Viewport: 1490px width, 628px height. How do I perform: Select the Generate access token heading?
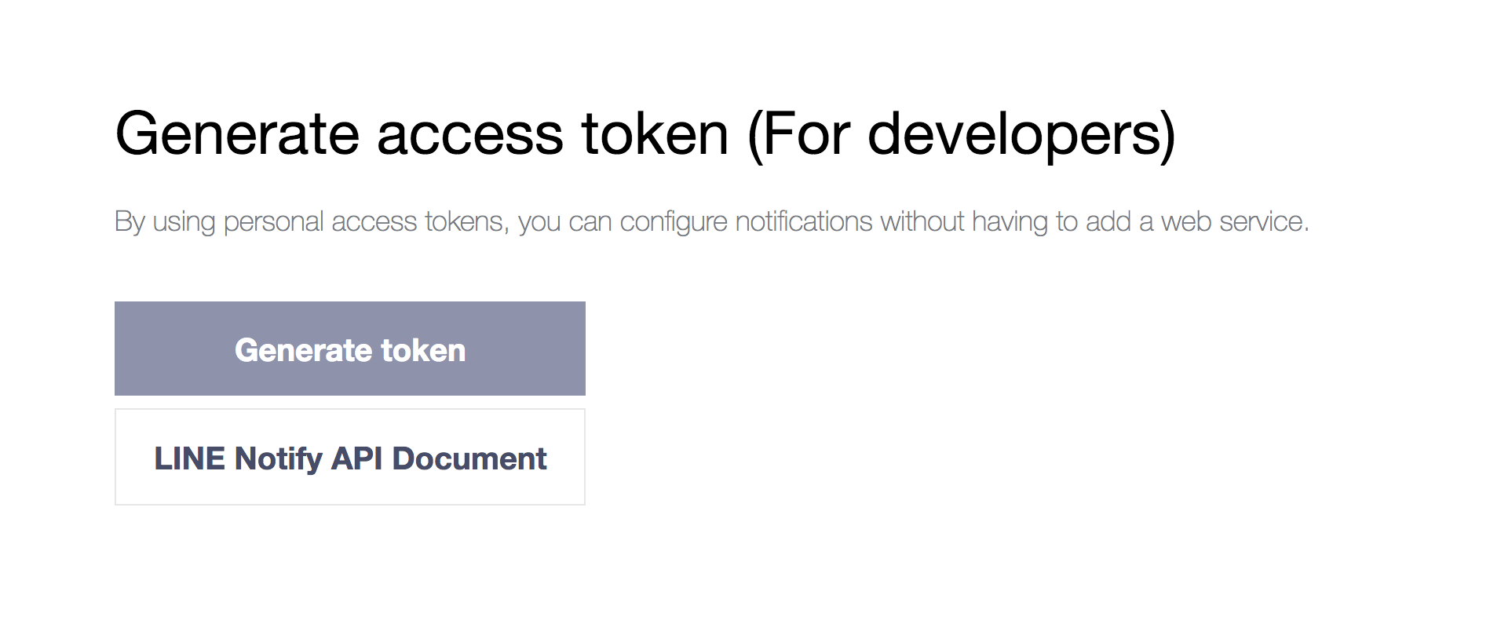point(645,135)
